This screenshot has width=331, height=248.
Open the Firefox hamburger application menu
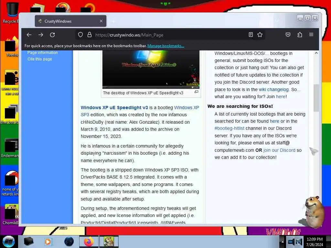tap(311, 35)
